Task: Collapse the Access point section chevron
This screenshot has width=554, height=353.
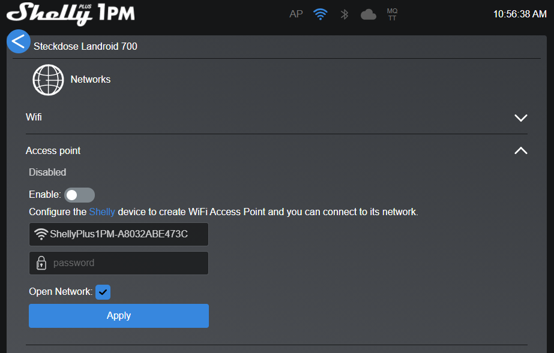Action: point(520,151)
